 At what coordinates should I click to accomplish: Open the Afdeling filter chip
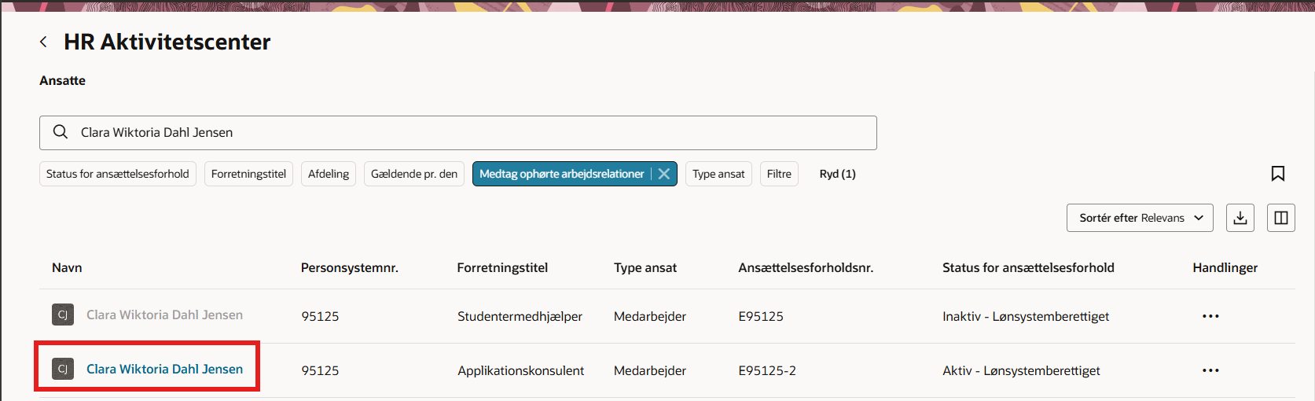coord(329,174)
